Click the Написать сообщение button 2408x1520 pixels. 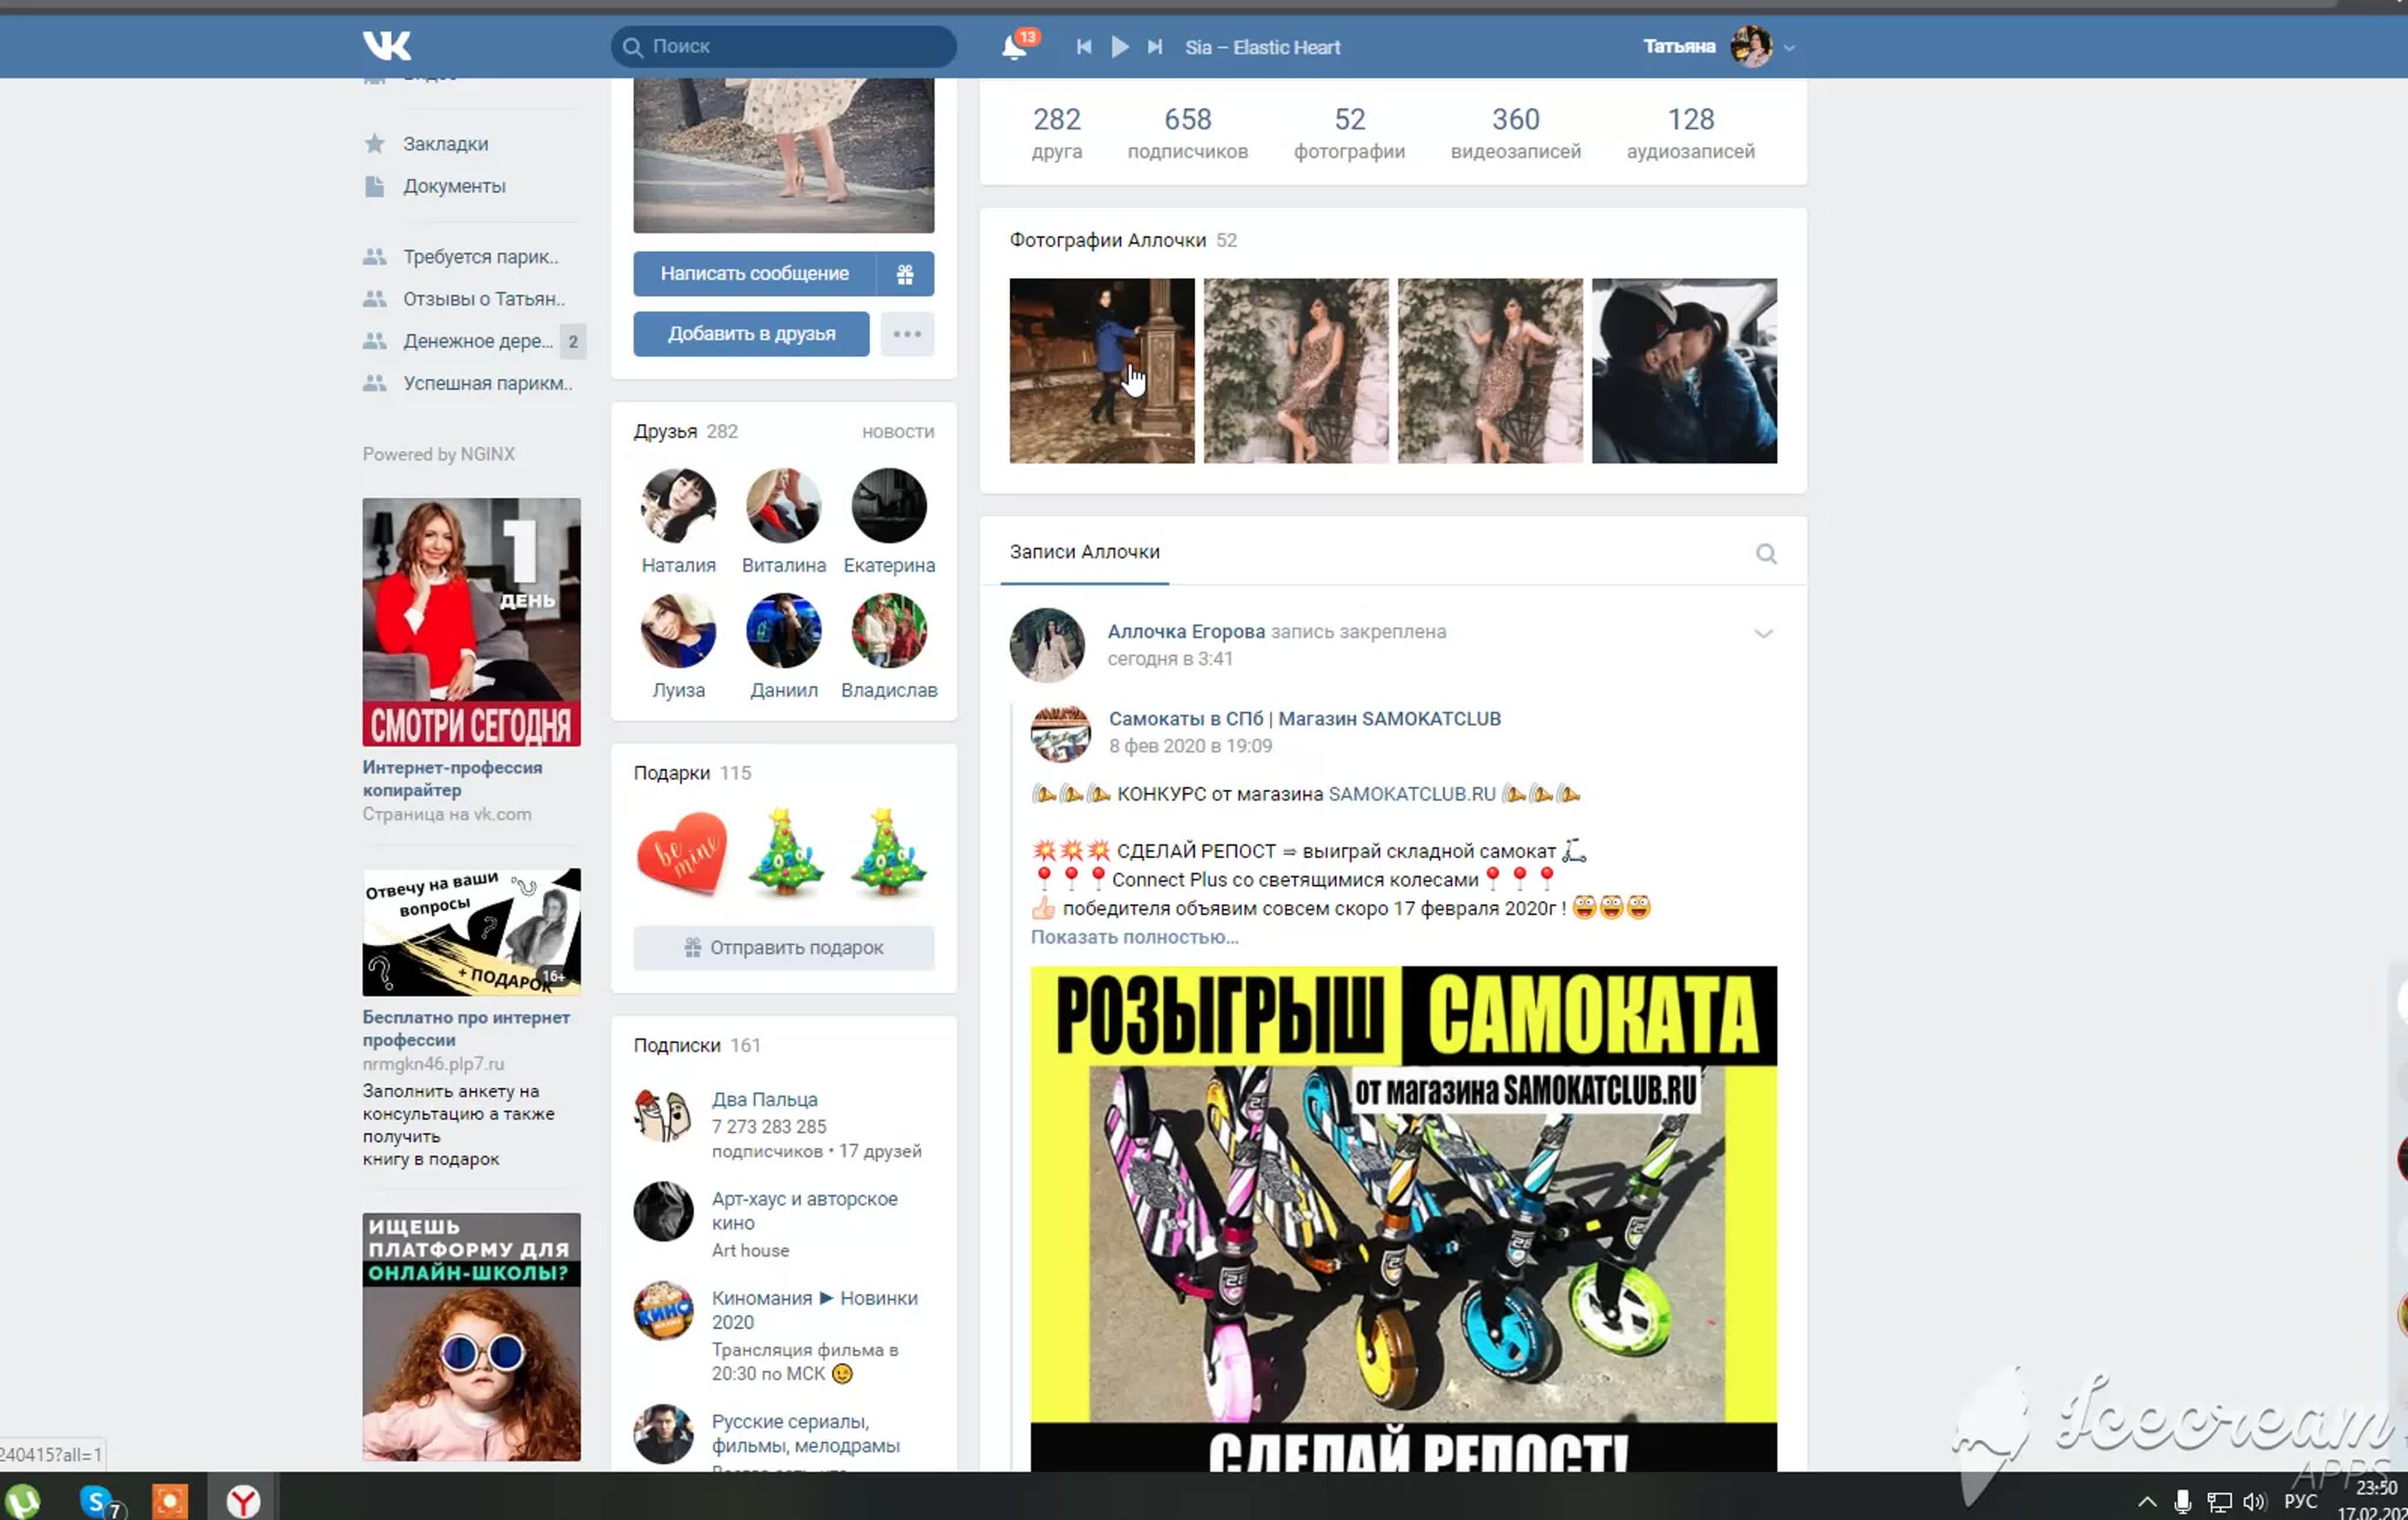tap(754, 273)
